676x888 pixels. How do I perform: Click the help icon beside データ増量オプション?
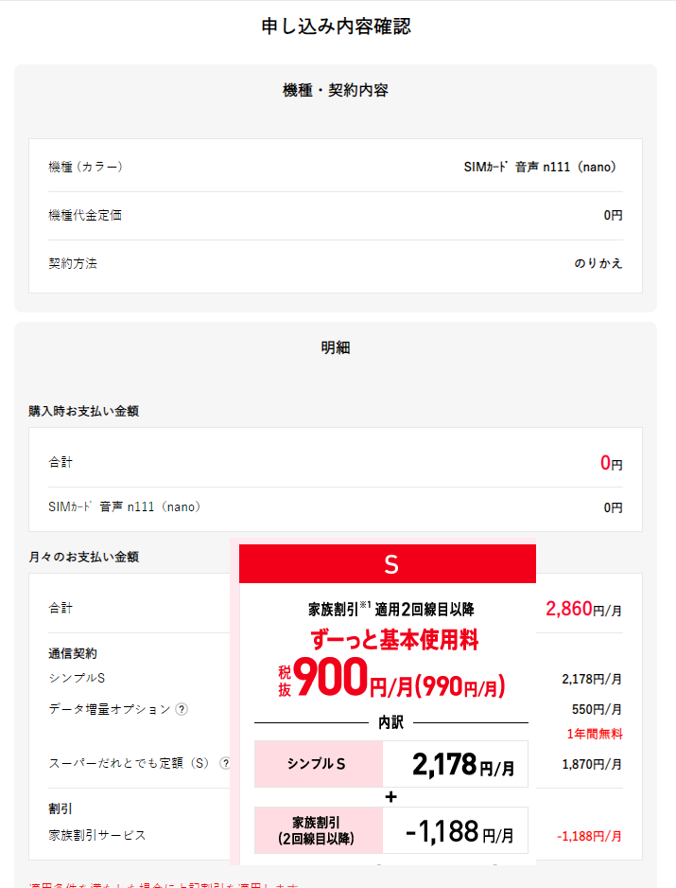(x=181, y=709)
